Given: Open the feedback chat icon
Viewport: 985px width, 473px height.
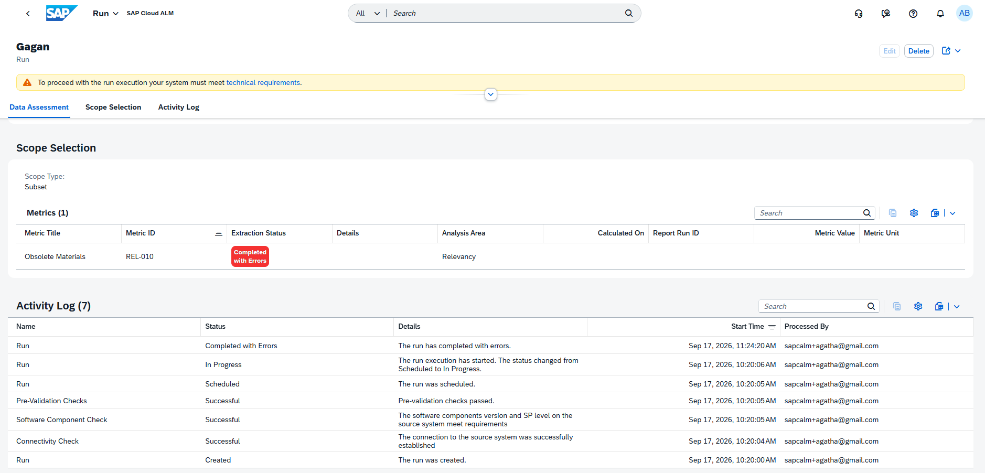Looking at the screenshot, I should point(886,14).
